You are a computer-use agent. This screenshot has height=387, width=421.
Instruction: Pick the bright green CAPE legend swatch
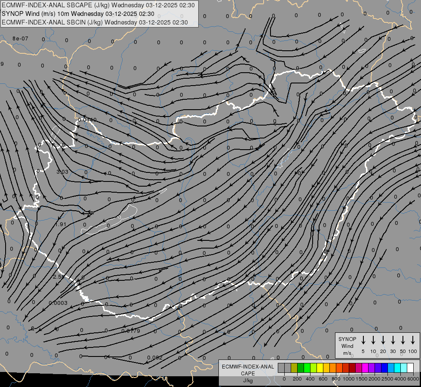(307, 368)
